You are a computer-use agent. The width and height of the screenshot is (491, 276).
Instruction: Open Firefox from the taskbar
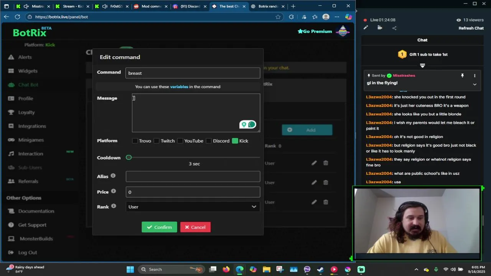coord(226,269)
